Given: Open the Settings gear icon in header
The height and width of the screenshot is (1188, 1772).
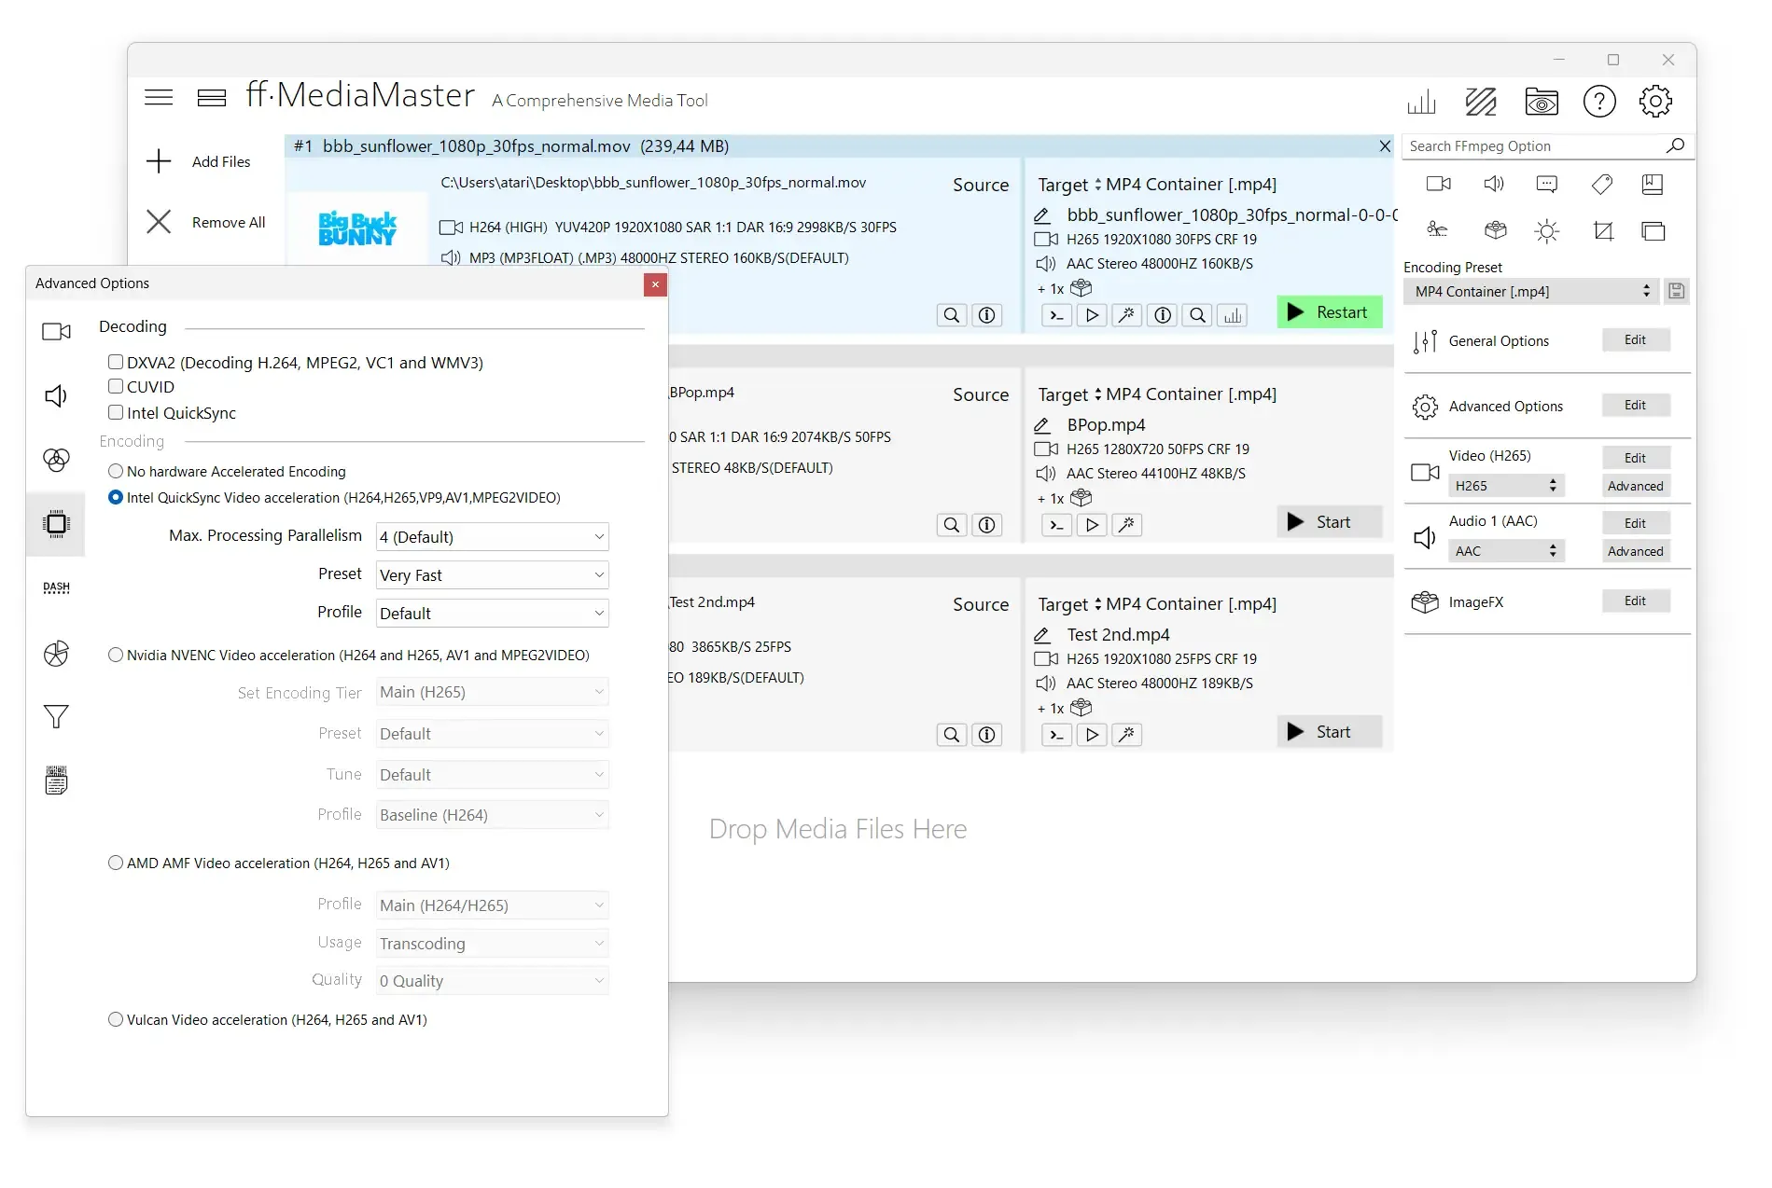Looking at the screenshot, I should point(1655,102).
